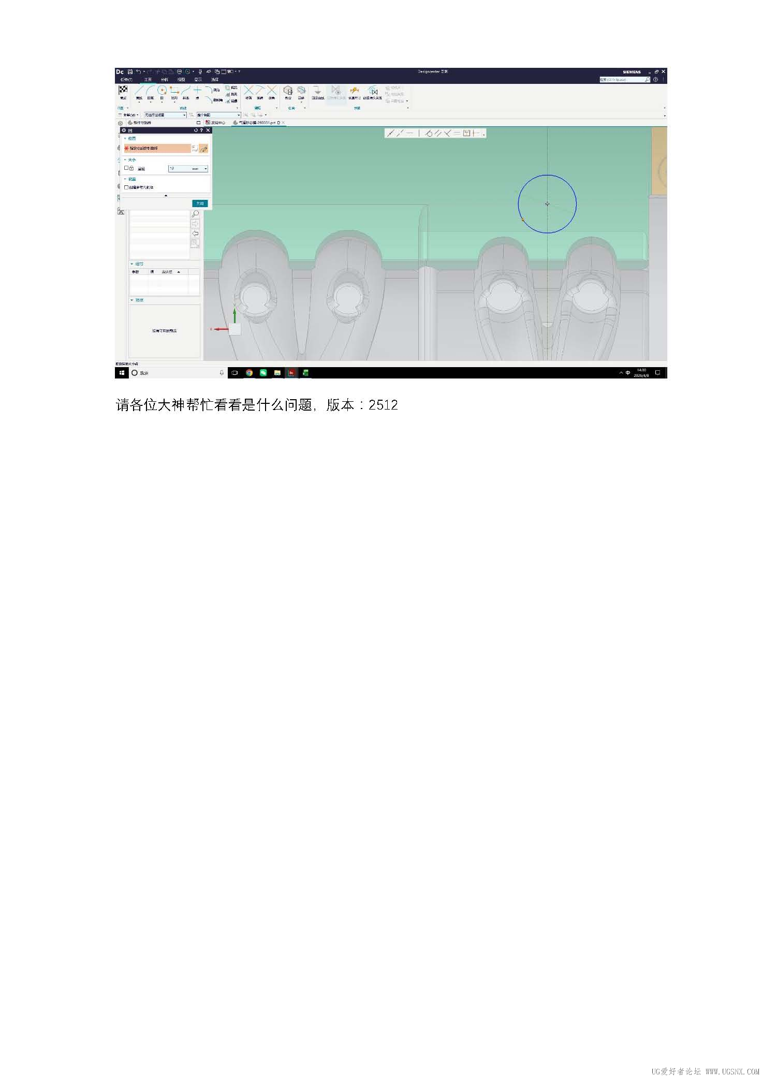Open Chrome from the taskbar
The image size is (762, 1078).
pyautogui.click(x=249, y=373)
